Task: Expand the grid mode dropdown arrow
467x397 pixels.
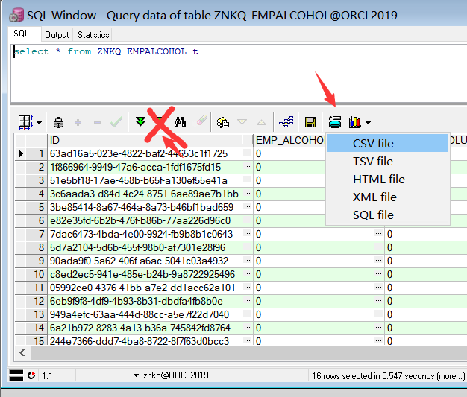Action: click(40, 122)
